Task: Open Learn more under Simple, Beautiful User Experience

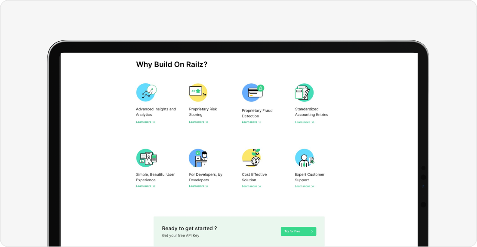Action: click(x=146, y=186)
